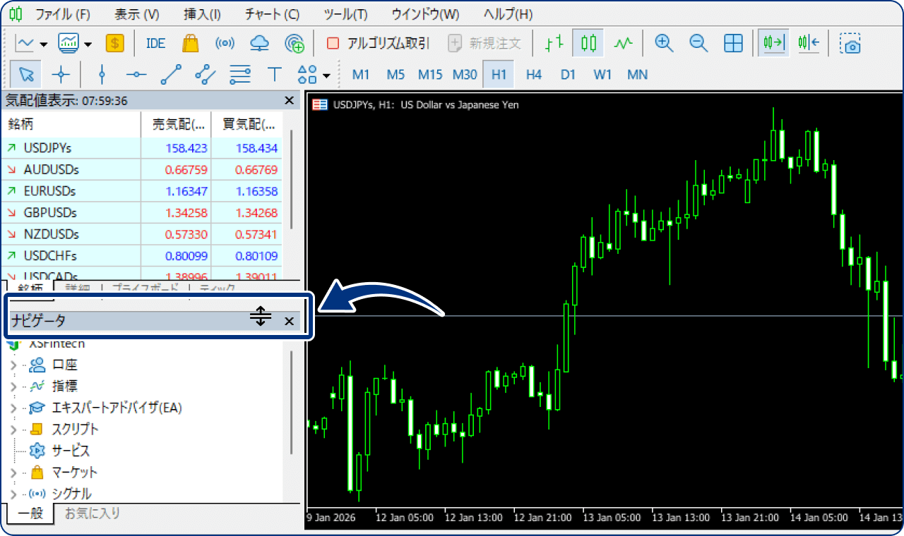Open the Signals broadcast toolbar icon
Screen dimensions: 904x536
click(x=225, y=44)
